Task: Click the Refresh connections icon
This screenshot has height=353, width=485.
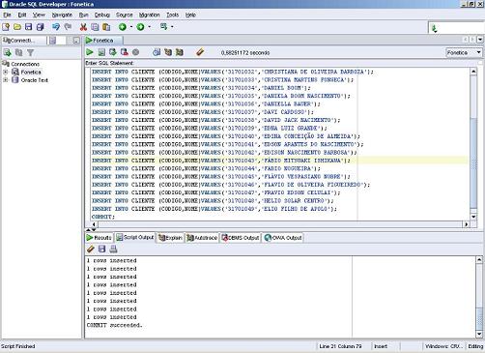Action: pos(18,52)
